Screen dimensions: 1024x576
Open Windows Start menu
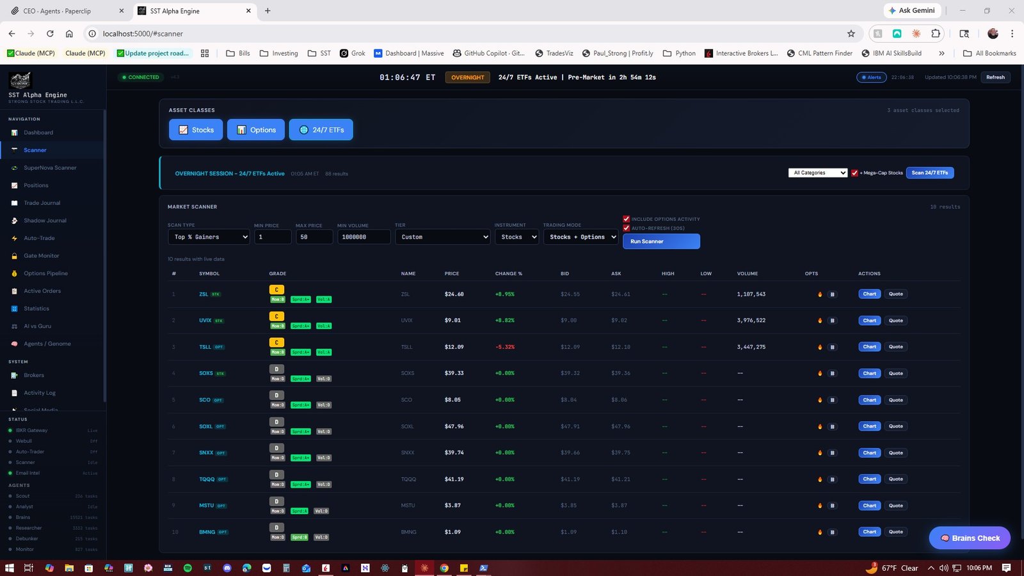(9, 568)
